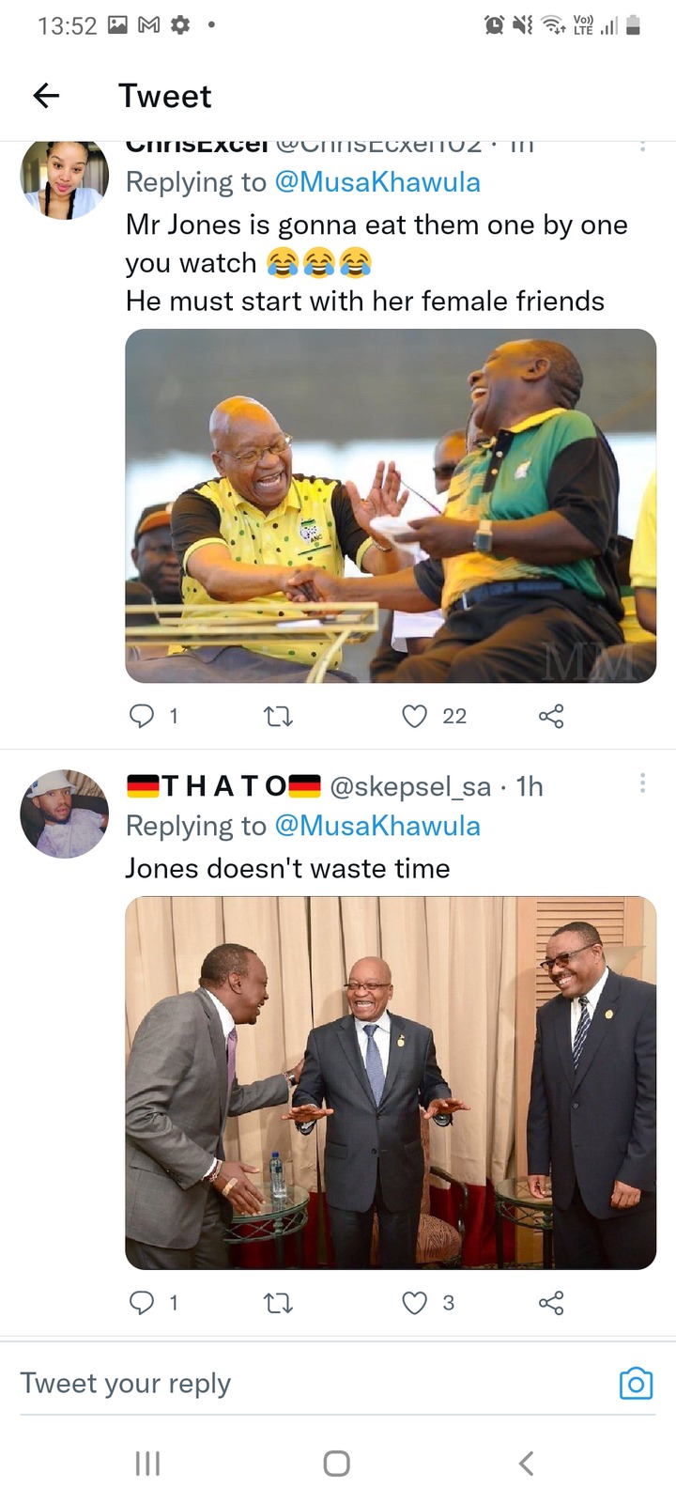Like the tweet with 22 likes
The width and height of the screenshot is (676, 1503).
(414, 717)
